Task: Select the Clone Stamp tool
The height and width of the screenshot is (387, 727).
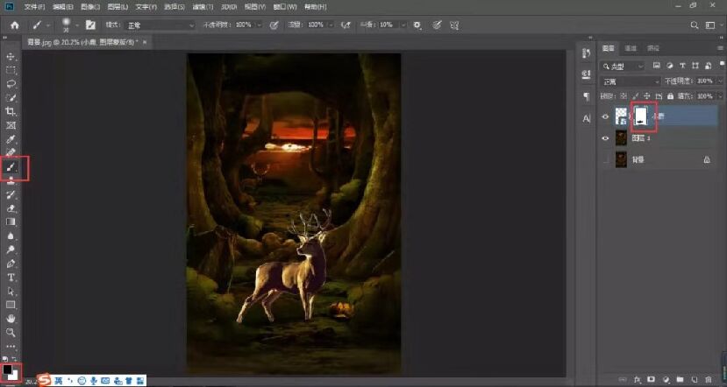Action: click(11, 181)
